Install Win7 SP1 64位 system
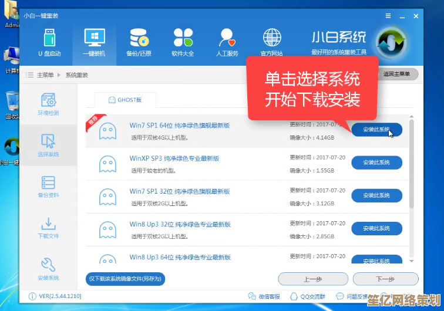 [x=376, y=130]
